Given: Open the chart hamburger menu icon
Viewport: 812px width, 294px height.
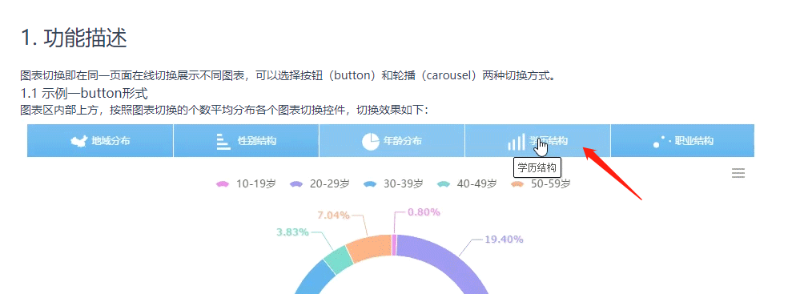Looking at the screenshot, I should pyautogui.click(x=738, y=173).
